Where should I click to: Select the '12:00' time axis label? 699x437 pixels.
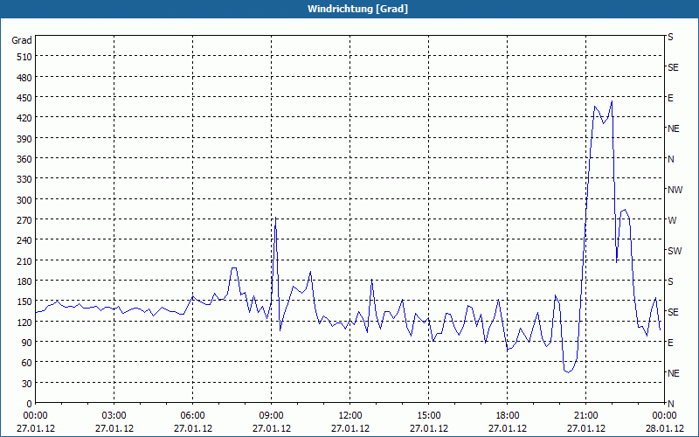tap(350, 416)
